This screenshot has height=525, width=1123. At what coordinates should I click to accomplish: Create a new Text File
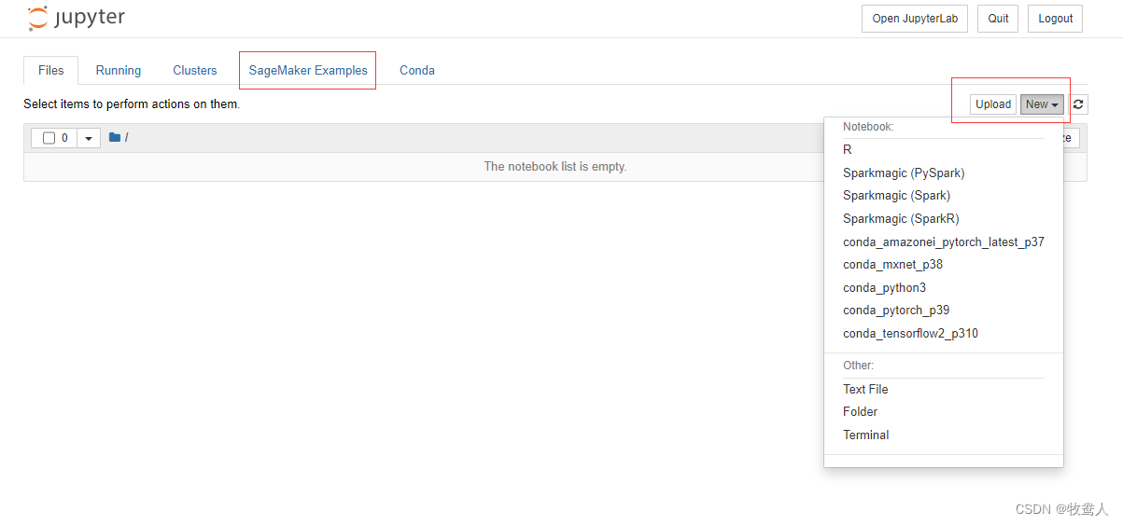coord(944,389)
